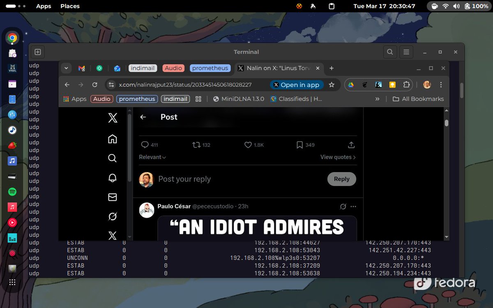
Task: Go back using the Post arrow
Action: [143, 117]
